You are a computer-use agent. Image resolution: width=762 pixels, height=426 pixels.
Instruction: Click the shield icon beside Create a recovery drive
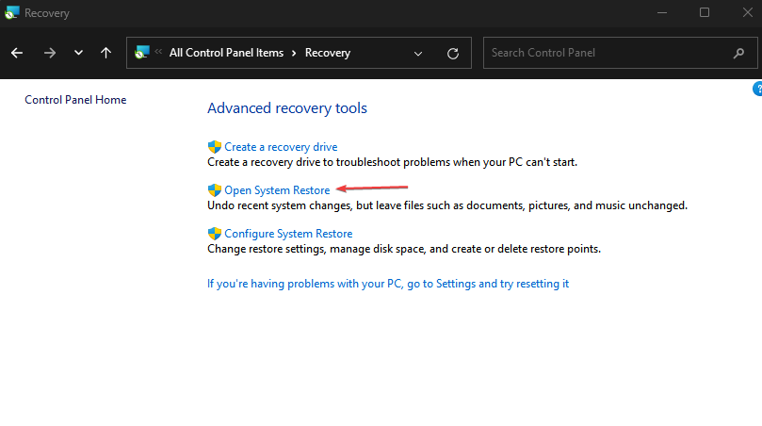[x=214, y=147]
